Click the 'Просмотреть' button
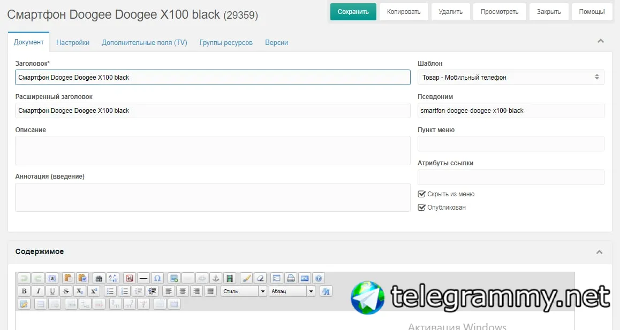 coord(500,12)
